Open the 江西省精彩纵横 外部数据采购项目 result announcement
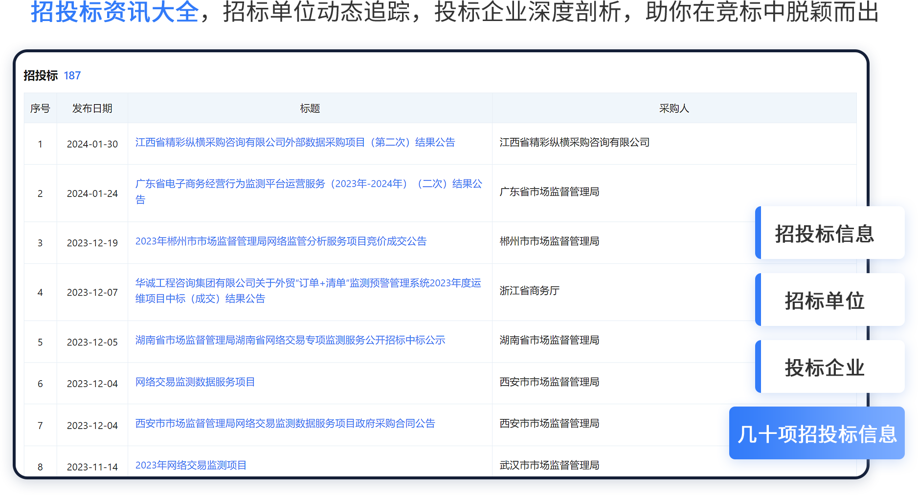The image size is (918, 495). (295, 142)
